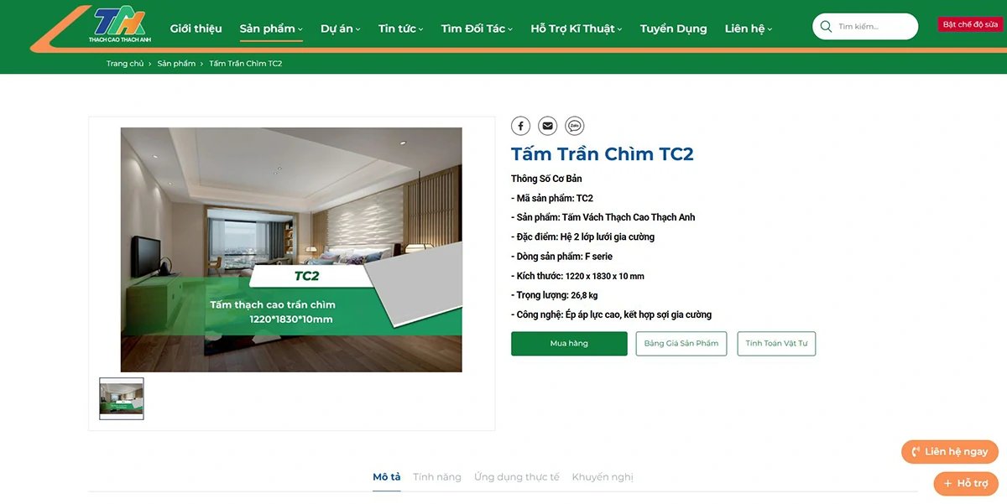Share via SMS message icon
The width and height of the screenshot is (1007, 504).
point(575,126)
